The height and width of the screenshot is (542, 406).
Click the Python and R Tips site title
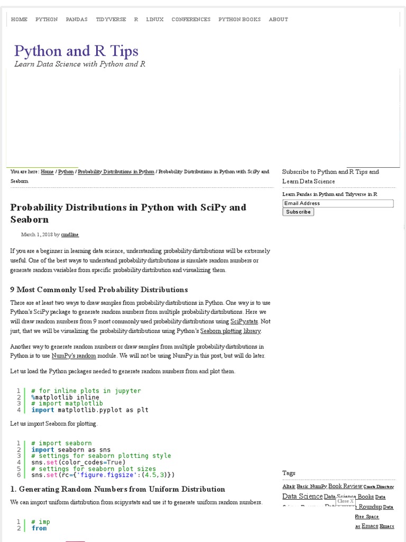[x=76, y=51]
